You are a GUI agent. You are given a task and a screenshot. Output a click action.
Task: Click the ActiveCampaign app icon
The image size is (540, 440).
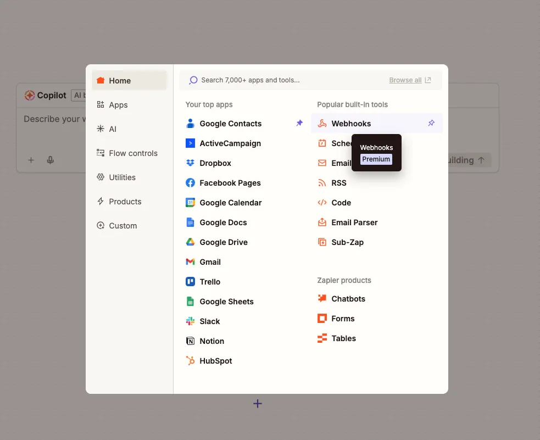pos(190,143)
